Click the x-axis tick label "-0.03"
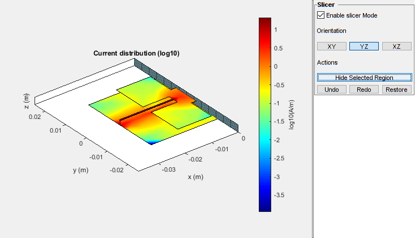The height and width of the screenshot is (238, 419). click(169, 169)
